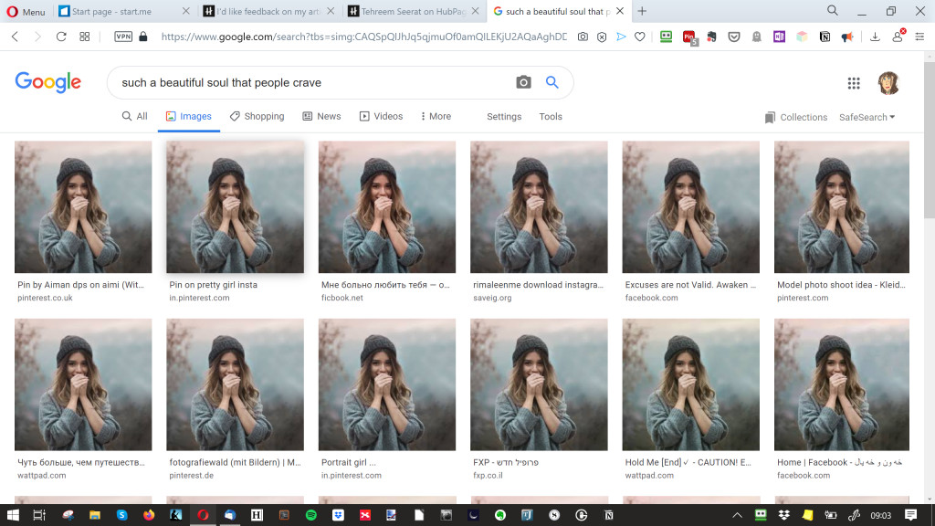The width and height of the screenshot is (935, 526).
Task: Open the "Excuses are not Valid" result title
Action: pyautogui.click(x=690, y=285)
